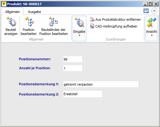Click the Positionsnummer field showing 99

(73, 59)
